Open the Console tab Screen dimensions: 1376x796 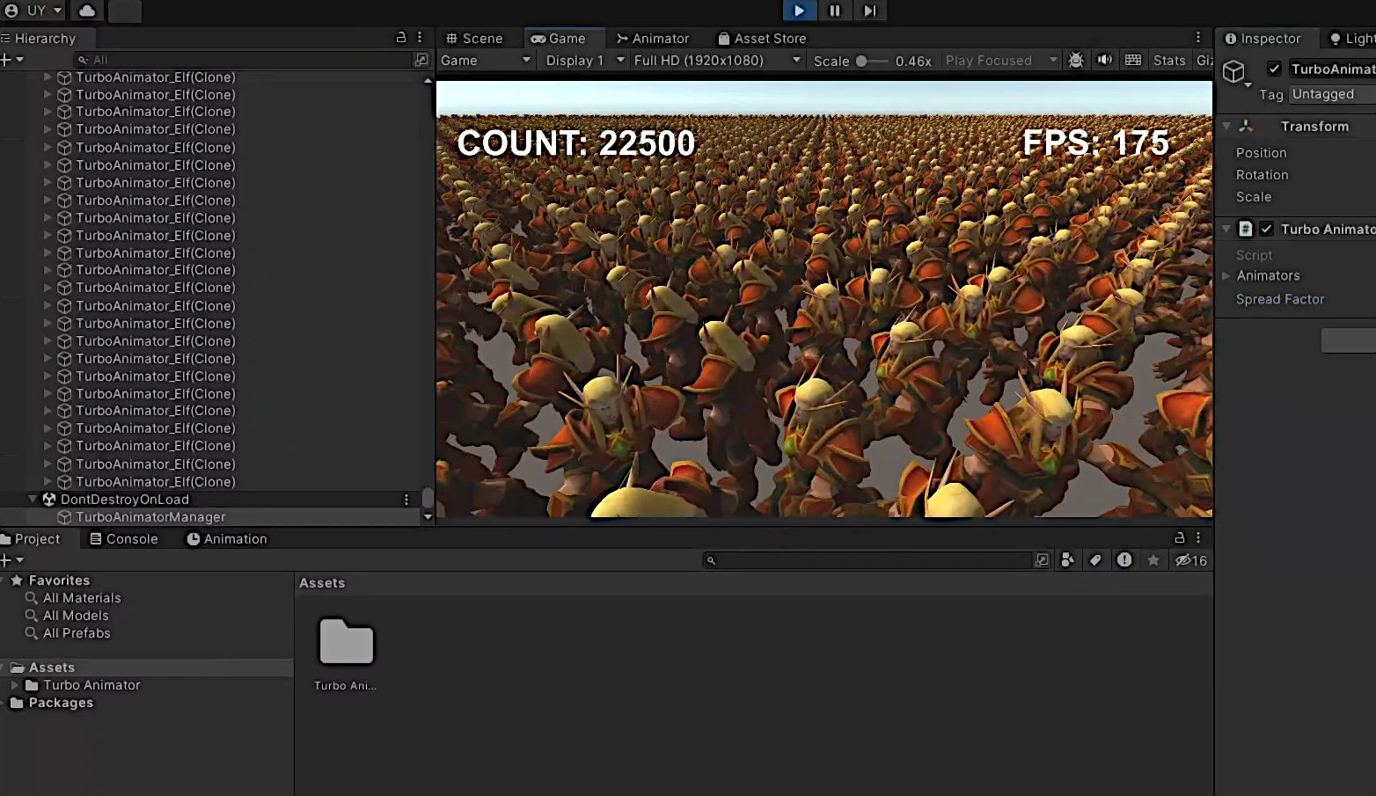click(x=124, y=539)
